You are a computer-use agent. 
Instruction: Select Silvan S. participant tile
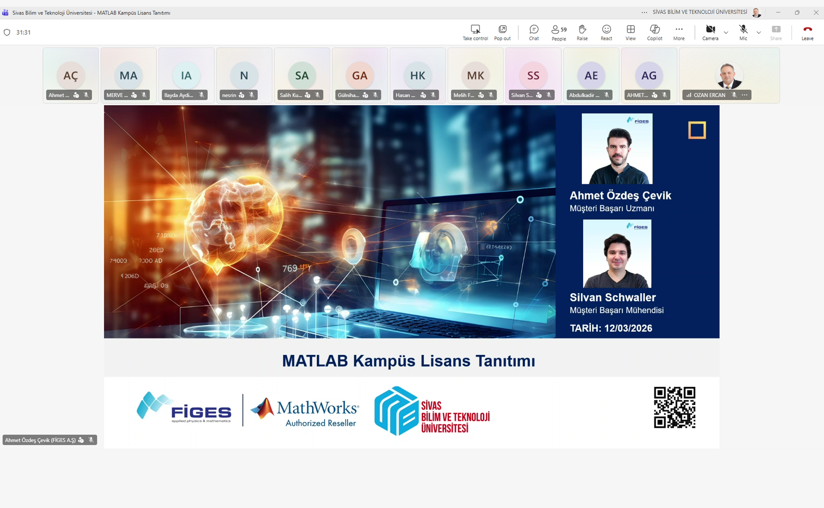[x=533, y=76]
